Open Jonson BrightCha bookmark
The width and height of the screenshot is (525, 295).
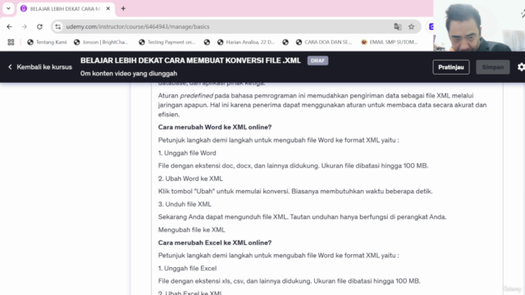click(x=101, y=42)
